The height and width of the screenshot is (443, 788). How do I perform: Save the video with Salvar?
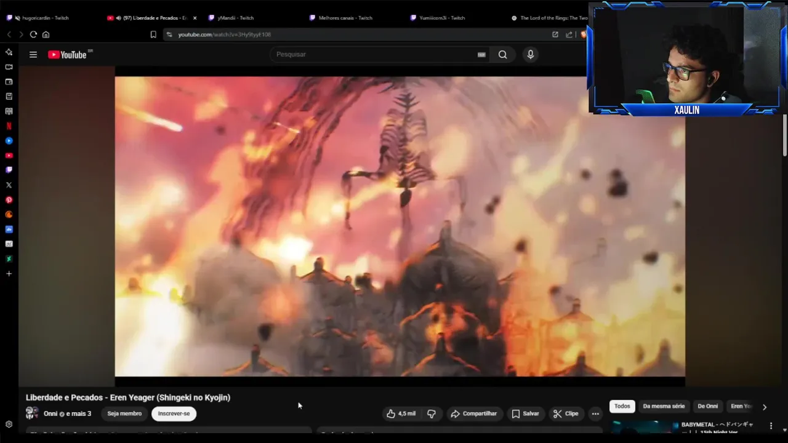[x=525, y=414]
